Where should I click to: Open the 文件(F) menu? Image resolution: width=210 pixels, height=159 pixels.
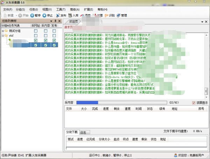8,9
